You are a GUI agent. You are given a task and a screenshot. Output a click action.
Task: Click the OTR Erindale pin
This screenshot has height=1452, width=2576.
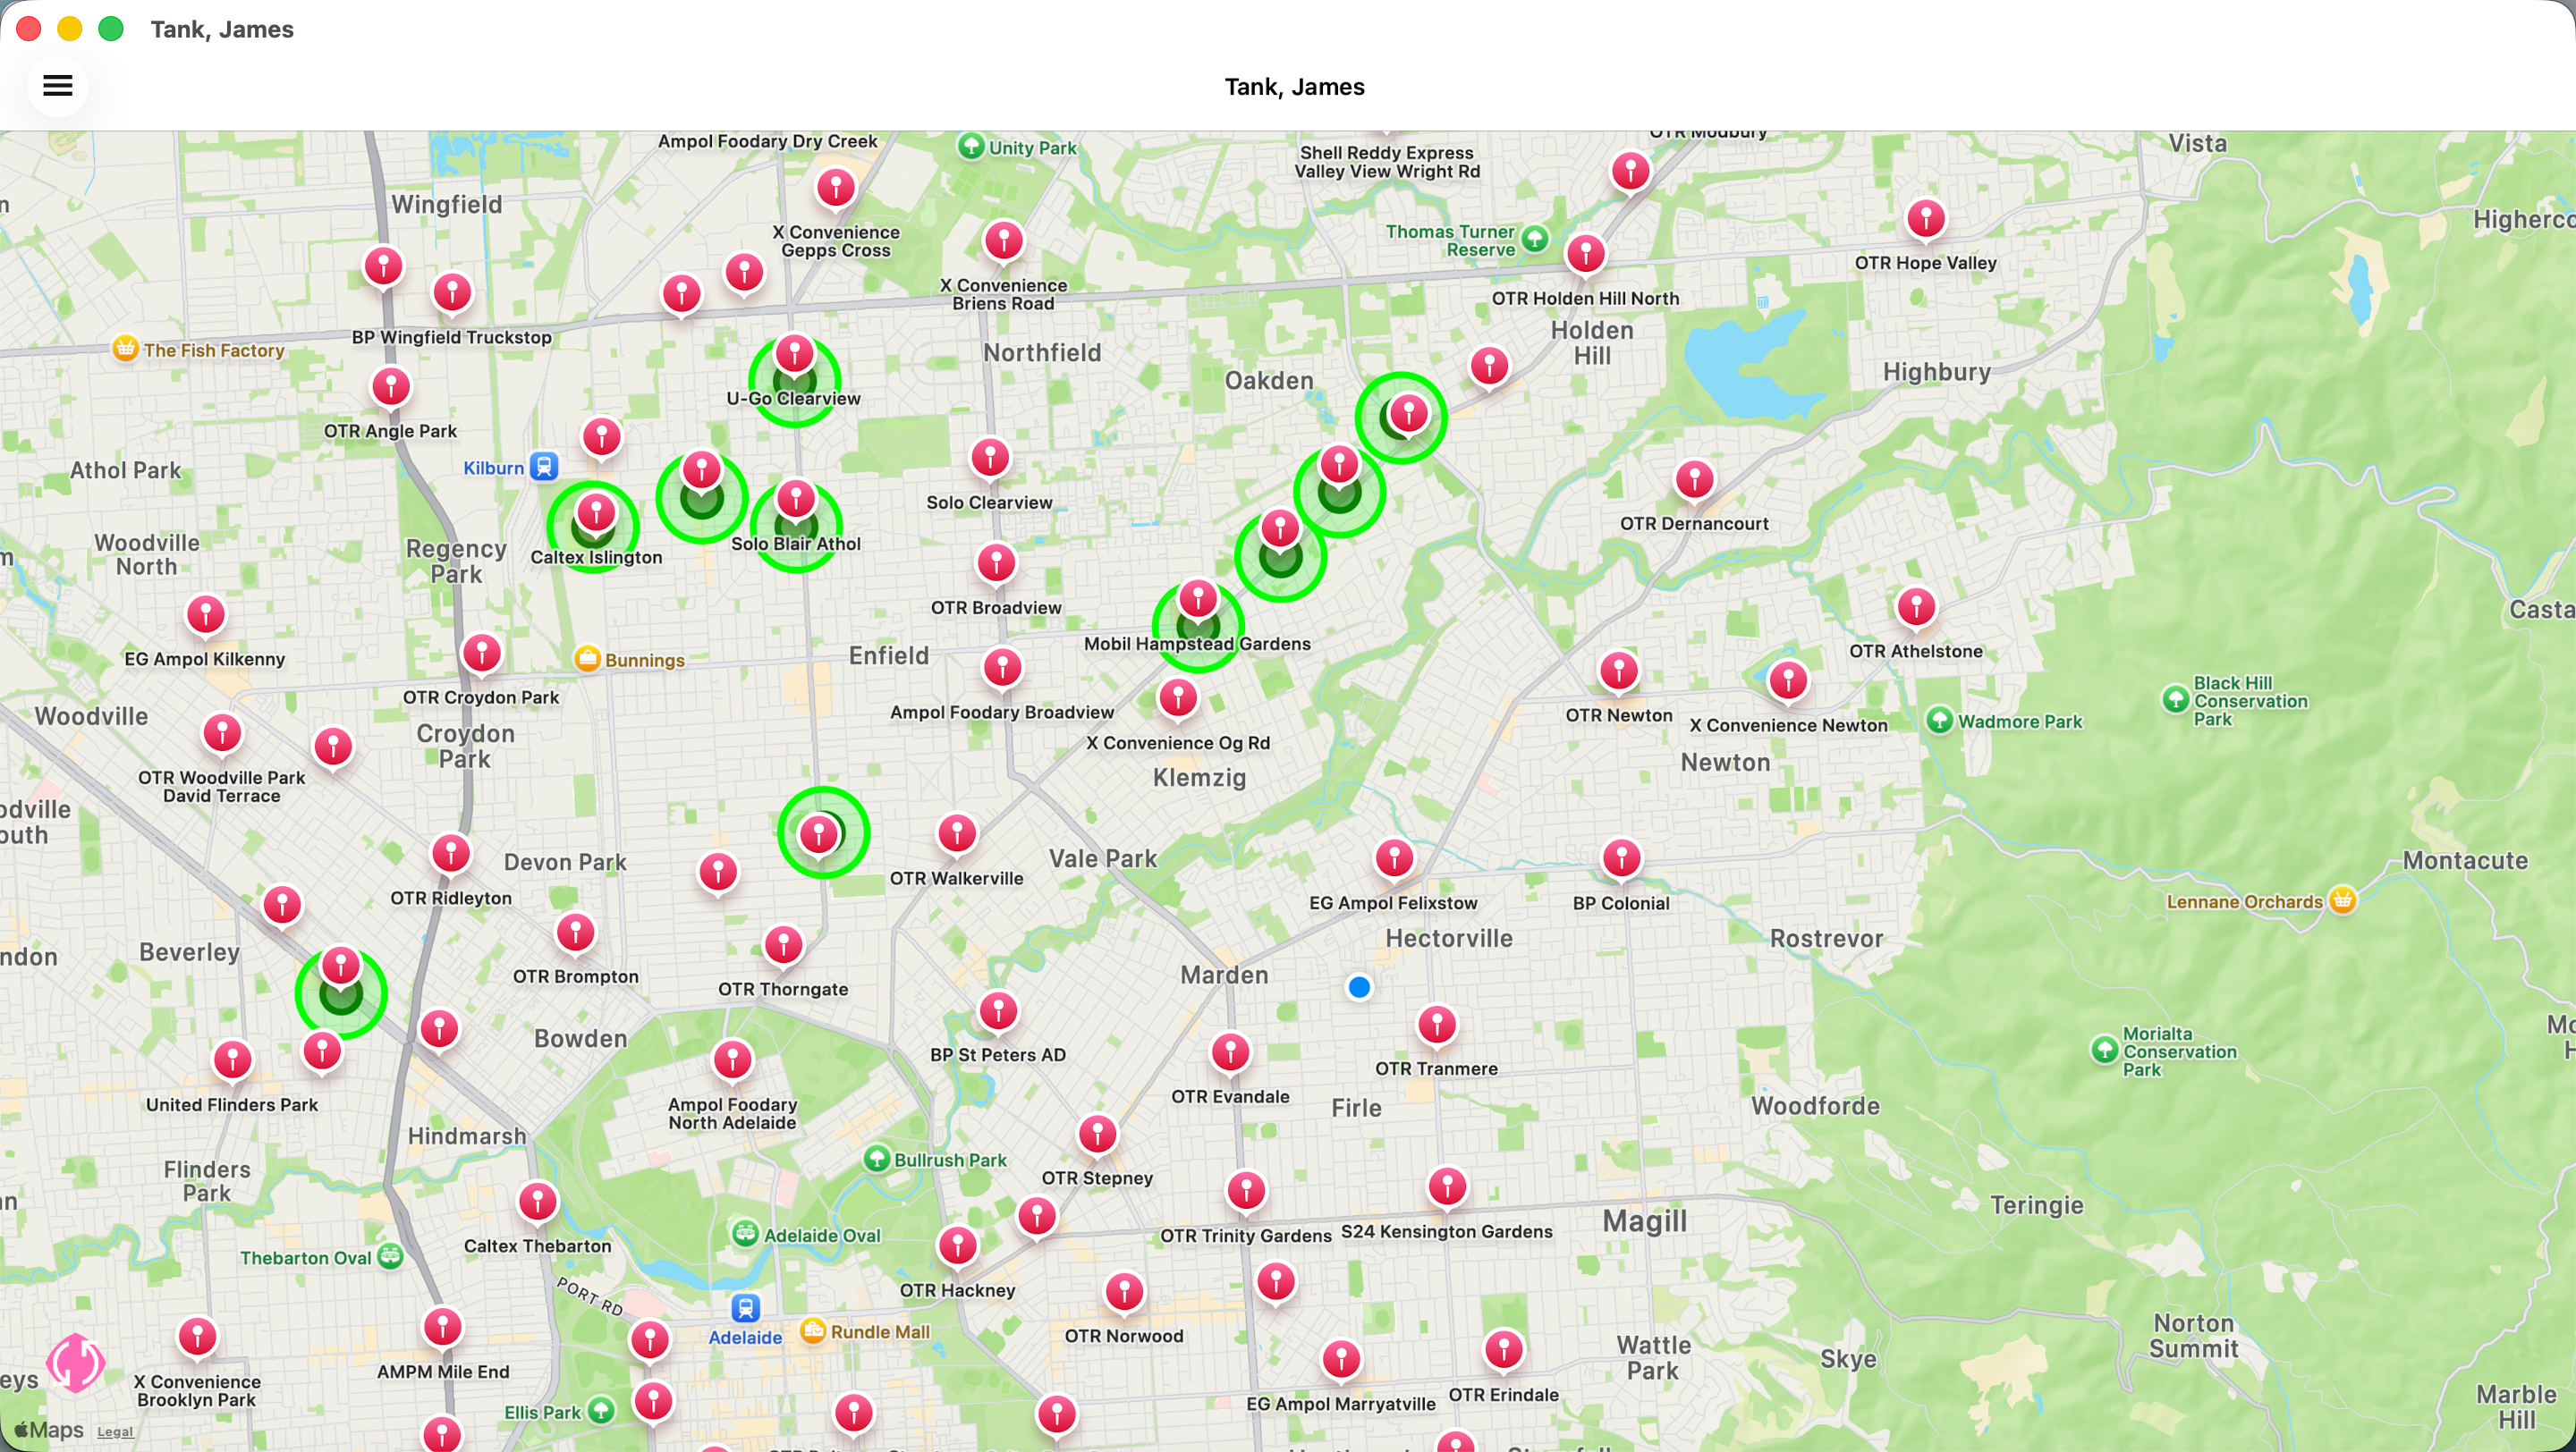(x=1504, y=1349)
